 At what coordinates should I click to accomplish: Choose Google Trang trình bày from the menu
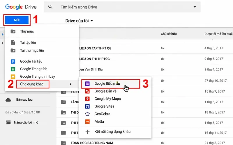pos(42,77)
